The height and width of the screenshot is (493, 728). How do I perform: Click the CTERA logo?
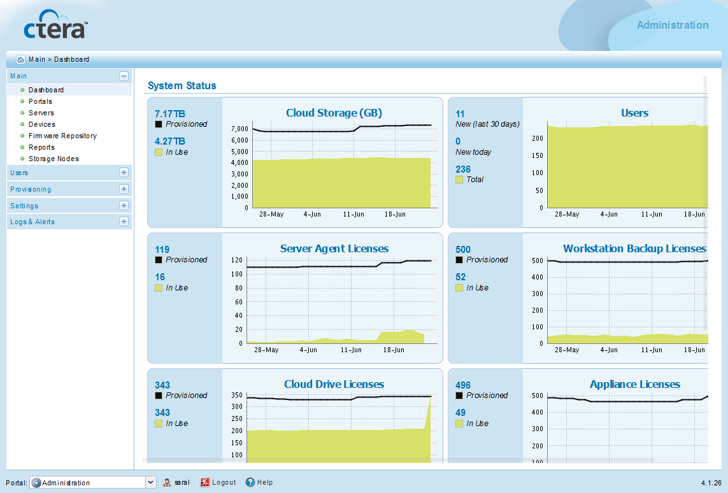point(55,25)
